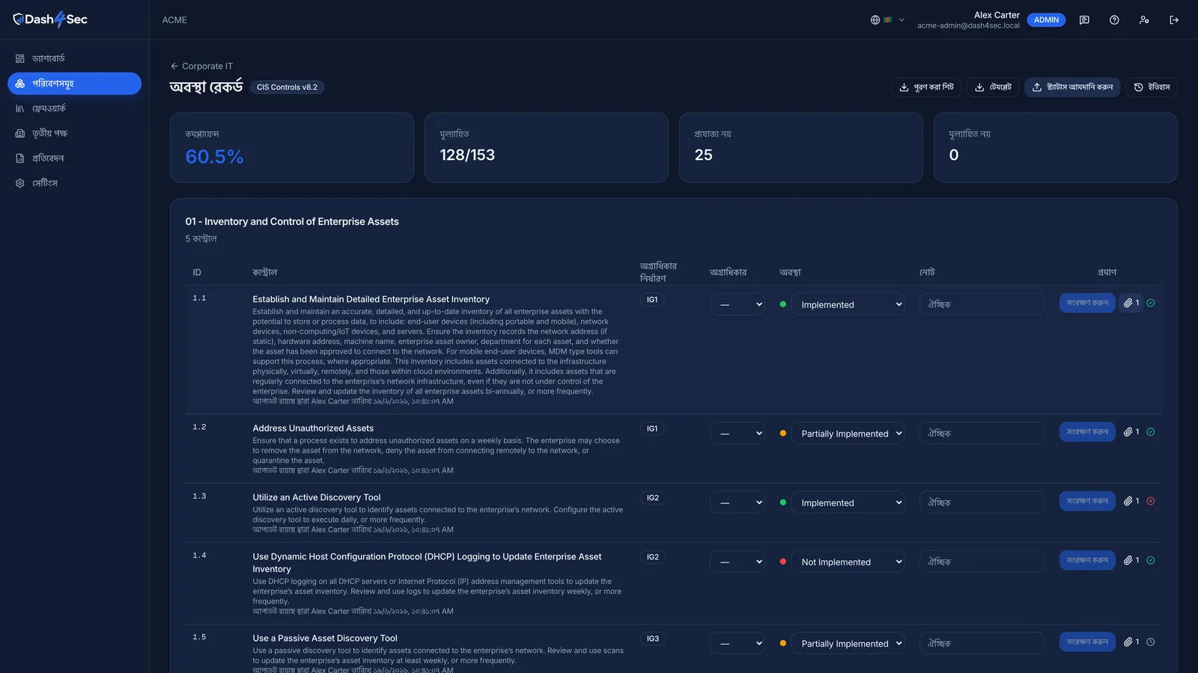Click the Dash4Sec logo
The height and width of the screenshot is (673, 1198).
pyautogui.click(x=50, y=19)
